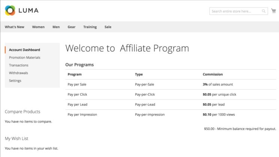Select the Training menu item
Image resolution: width=279 pixels, height=157 pixels.
[x=90, y=27]
